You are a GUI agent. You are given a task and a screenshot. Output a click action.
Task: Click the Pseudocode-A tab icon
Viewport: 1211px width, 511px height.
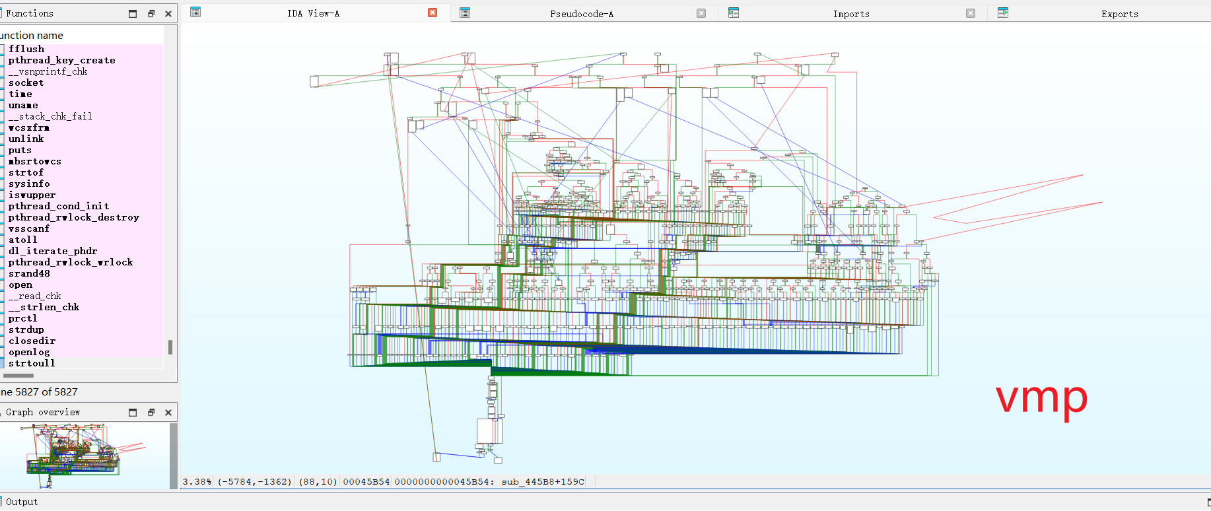(465, 13)
